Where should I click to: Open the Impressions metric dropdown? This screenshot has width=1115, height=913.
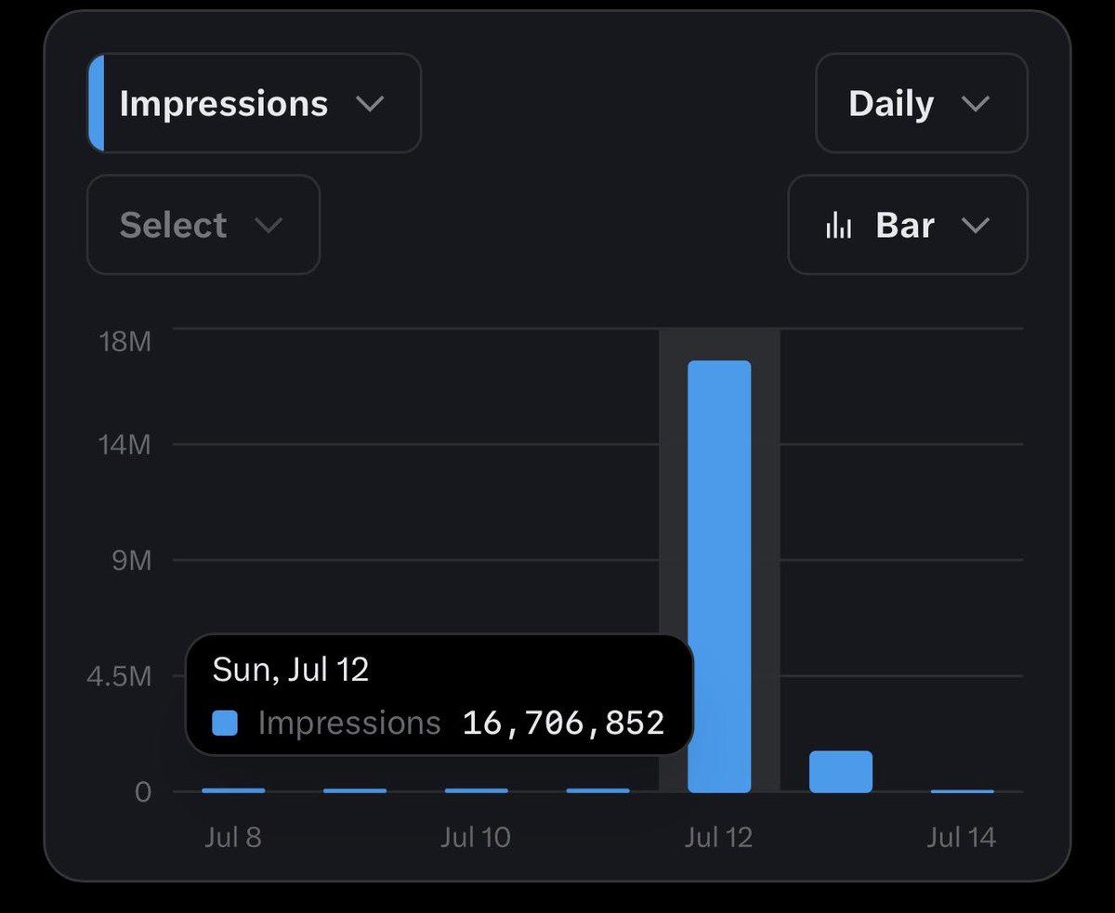click(254, 103)
